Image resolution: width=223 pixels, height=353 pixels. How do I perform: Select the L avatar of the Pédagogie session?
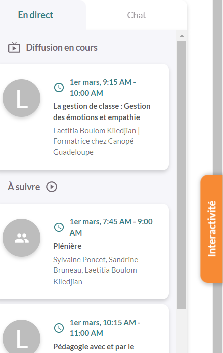pyautogui.click(x=22, y=336)
